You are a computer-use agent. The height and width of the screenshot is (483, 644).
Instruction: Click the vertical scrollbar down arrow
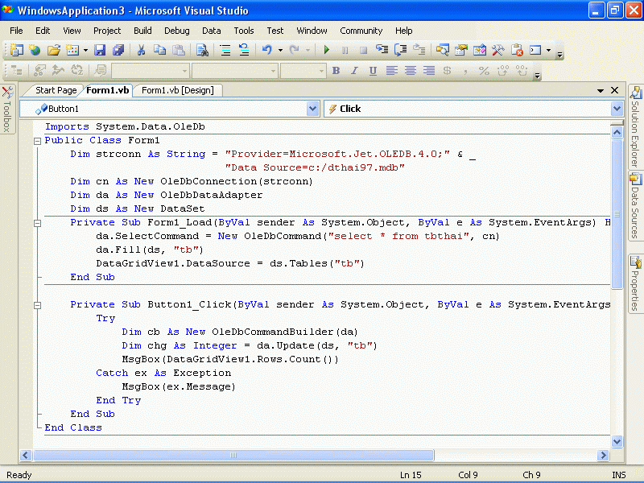pos(617,441)
